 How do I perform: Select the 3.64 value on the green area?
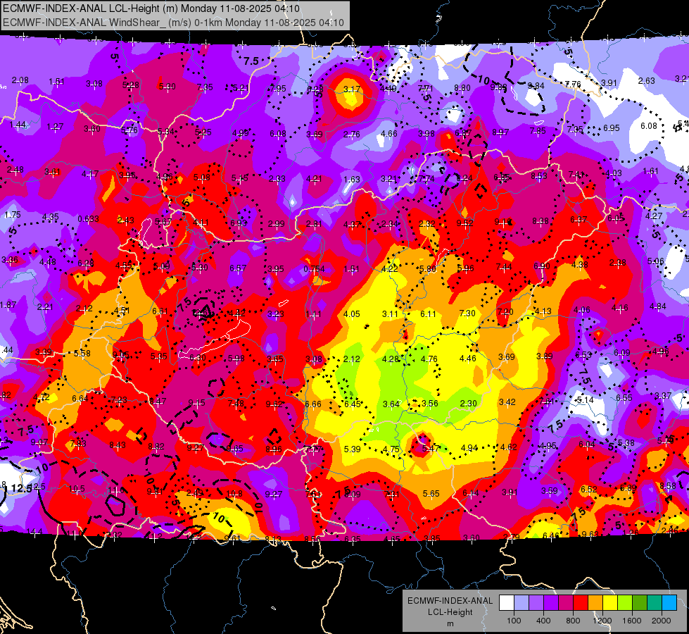click(391, 404)
